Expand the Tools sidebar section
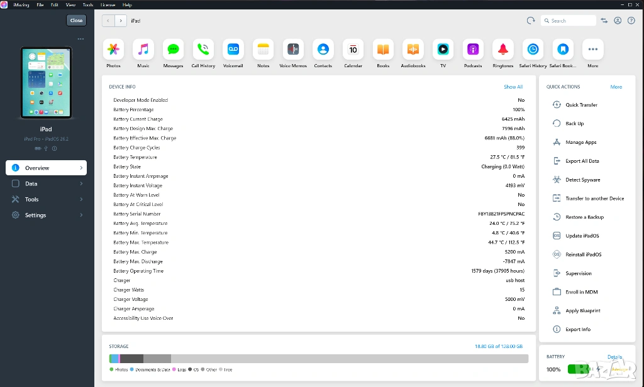644x387 pixels. 46,200
